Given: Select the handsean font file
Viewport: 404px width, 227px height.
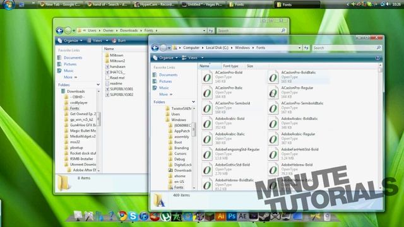Looking at the screenshot, I should (117, 67).
